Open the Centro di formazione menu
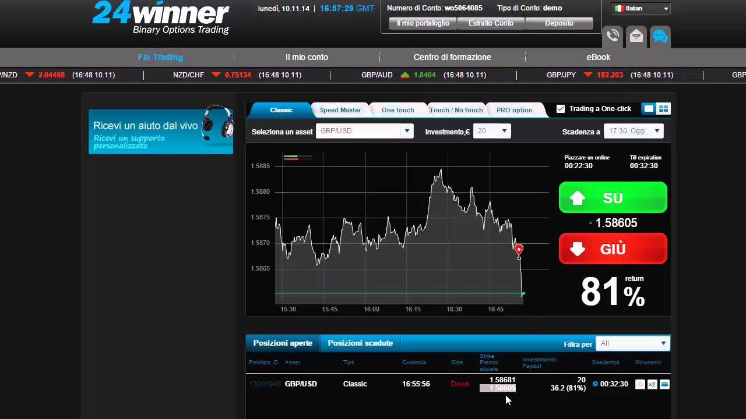 [x=452, y=57]
